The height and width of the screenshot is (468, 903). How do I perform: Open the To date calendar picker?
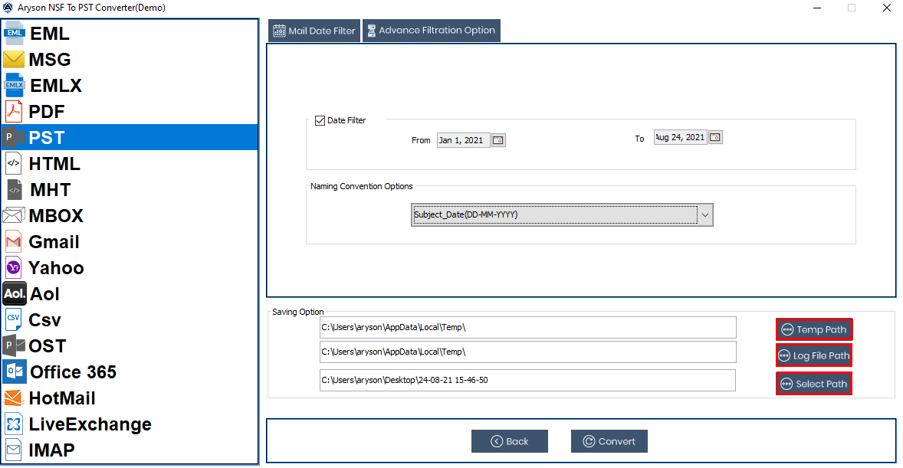coord(715,137)
